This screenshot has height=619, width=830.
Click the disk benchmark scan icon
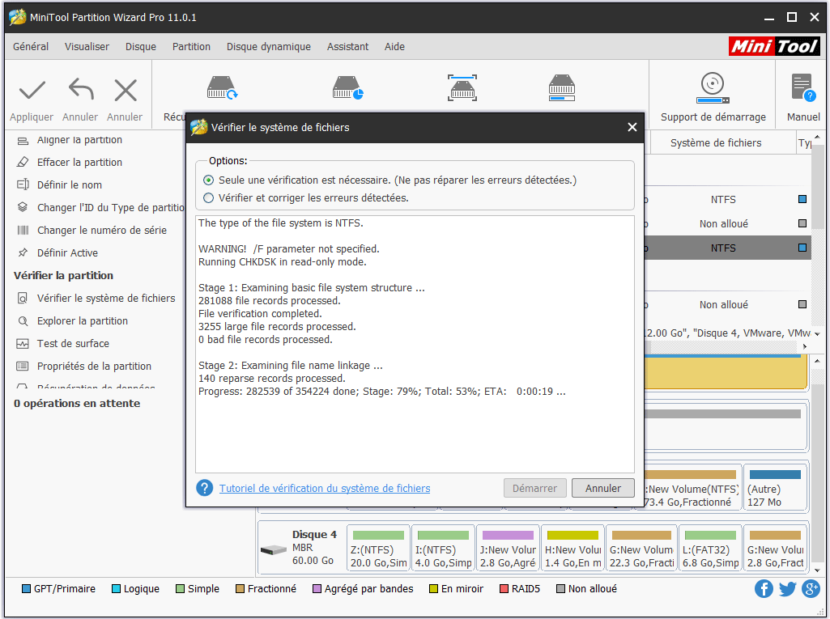(462, 88)
